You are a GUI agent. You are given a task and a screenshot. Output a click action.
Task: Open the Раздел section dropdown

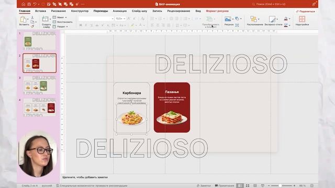(60, 27)
